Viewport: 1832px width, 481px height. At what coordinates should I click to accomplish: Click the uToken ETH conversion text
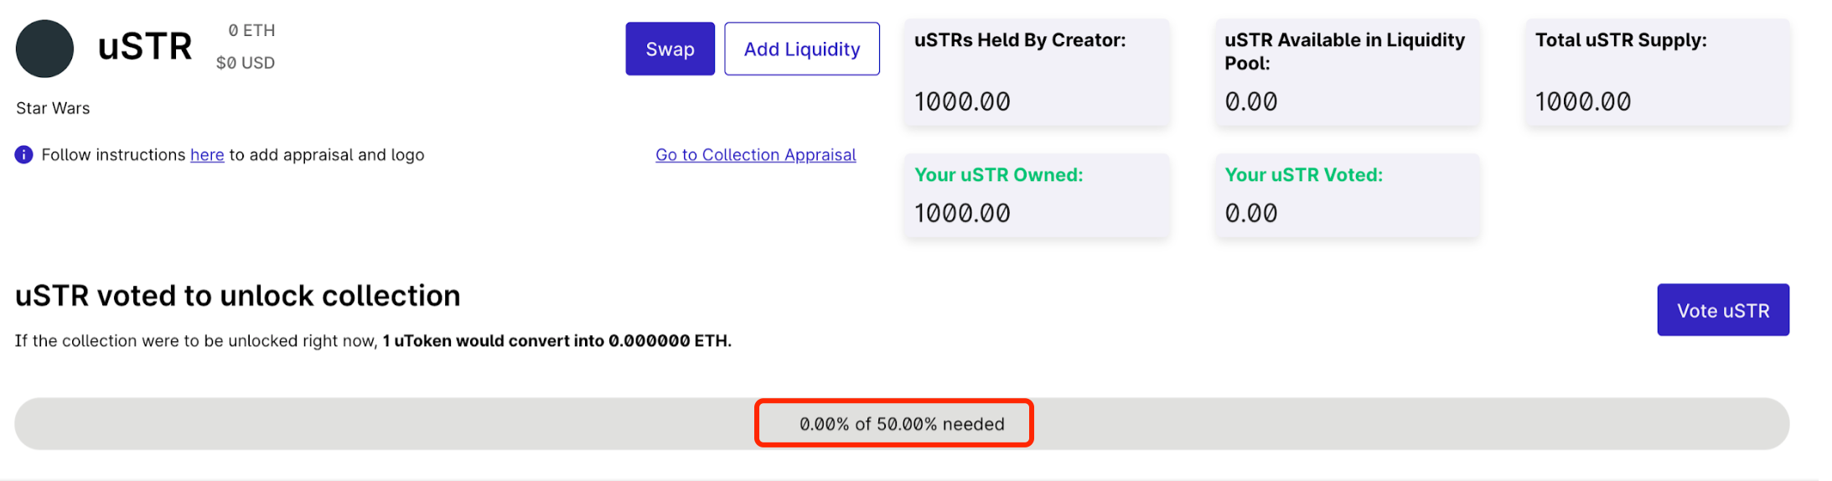coord(556,341)
